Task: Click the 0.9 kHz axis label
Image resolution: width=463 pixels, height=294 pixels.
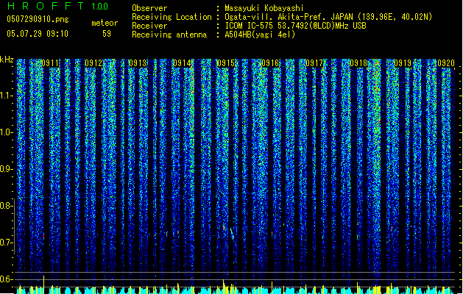Action: pos(6,169)
